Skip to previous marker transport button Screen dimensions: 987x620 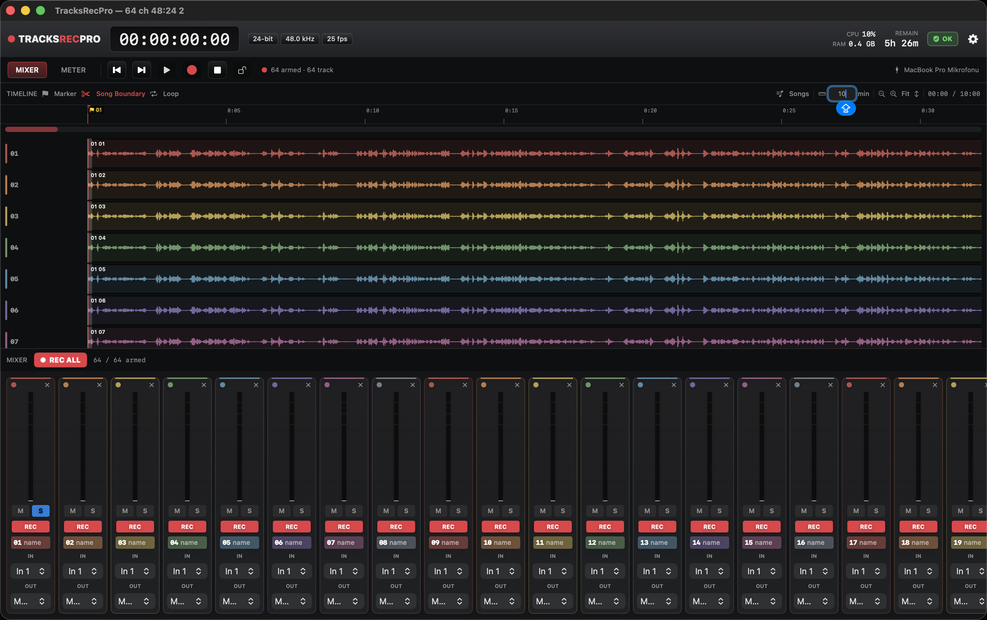pyautogui.click(x=117, y=70)
